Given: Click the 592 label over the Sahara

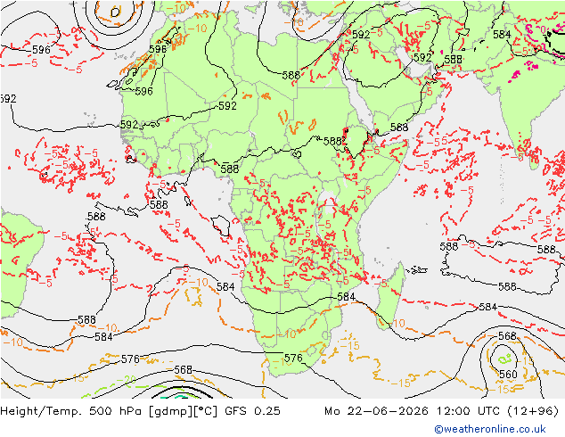Looking at the screenshot, I should click(228, 105).
